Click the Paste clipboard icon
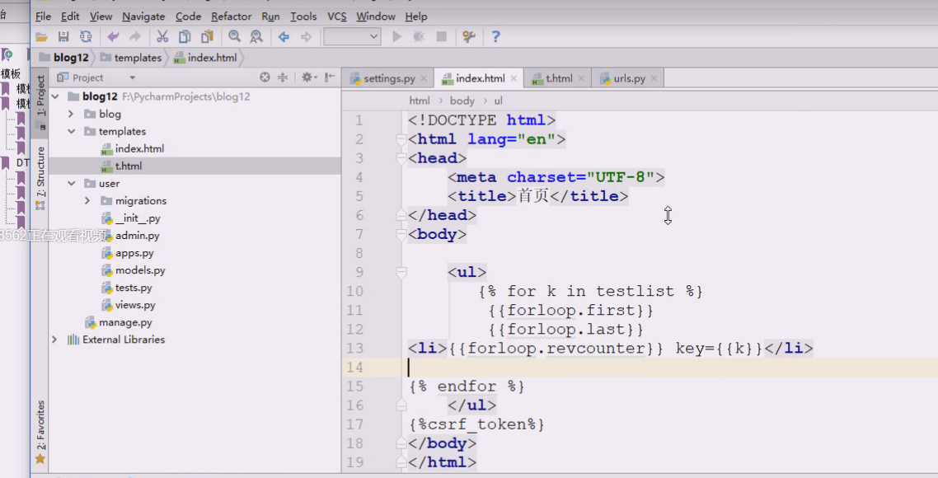The height and width of the screenshot is (478, 938). point(207,37)
